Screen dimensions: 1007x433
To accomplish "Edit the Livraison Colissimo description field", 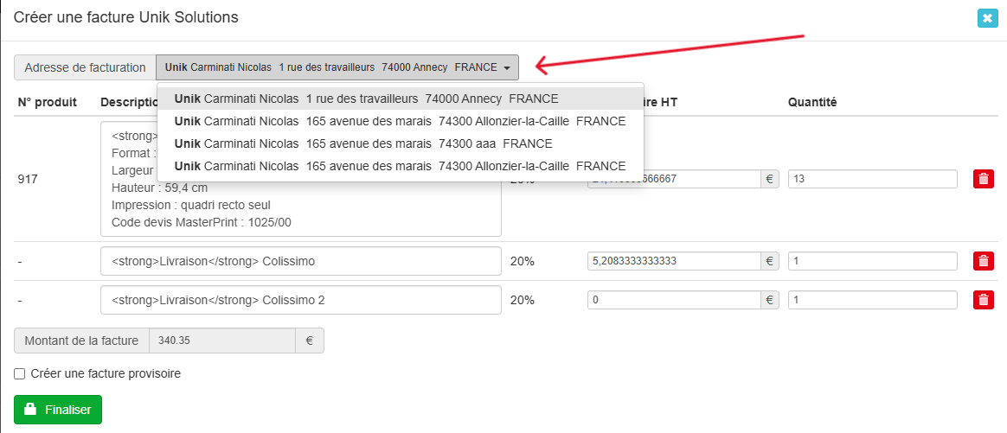I will point(300,261).
